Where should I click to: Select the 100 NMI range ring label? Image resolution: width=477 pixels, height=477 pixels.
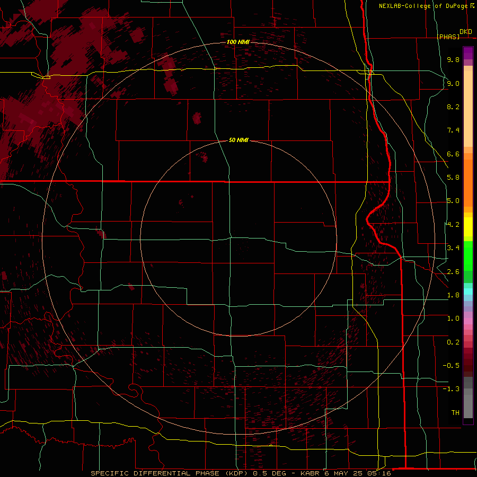point(238,42)
